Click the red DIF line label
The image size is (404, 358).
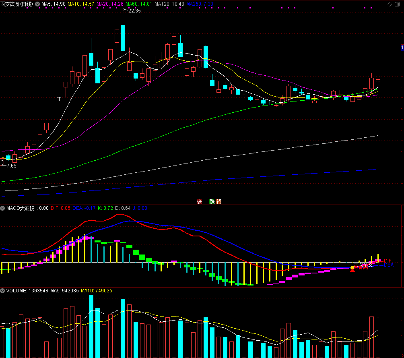point(388,261)
